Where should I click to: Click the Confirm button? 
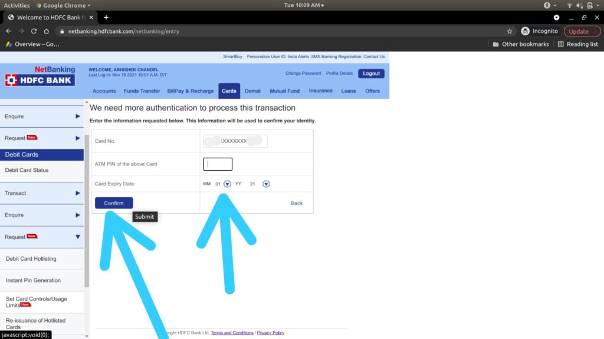click(114, 203)
